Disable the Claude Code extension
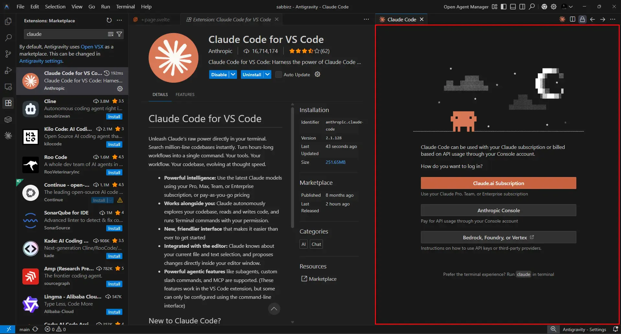The image size is (621, 334). [x=219, y=75]
